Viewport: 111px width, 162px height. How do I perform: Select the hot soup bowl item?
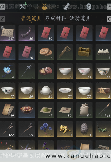click(27, 110)
